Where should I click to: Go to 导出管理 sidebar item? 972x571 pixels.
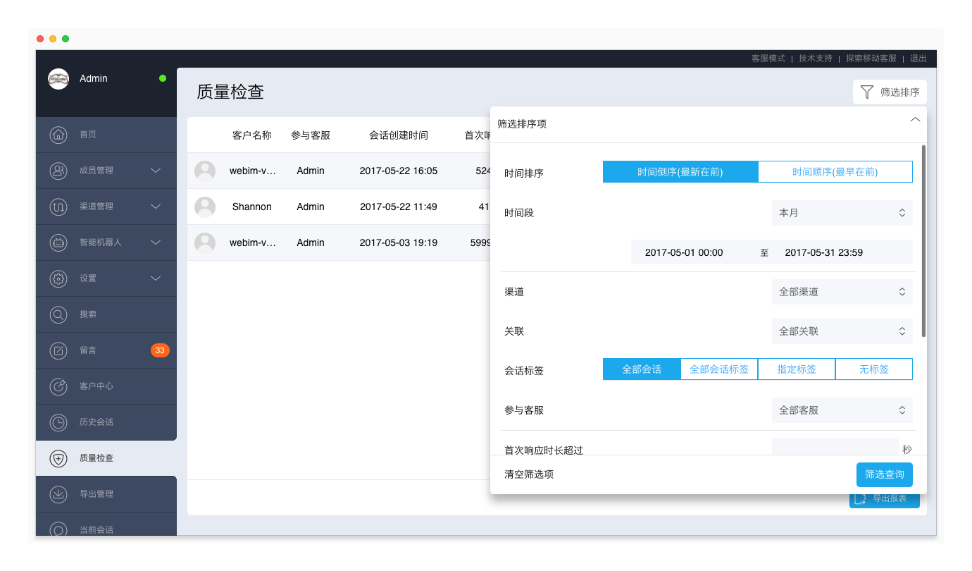pyautogui.click(x=106, y=494)
